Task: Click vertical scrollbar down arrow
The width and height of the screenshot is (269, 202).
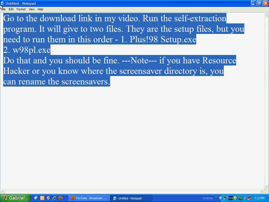Action: [x=266, y=187]
